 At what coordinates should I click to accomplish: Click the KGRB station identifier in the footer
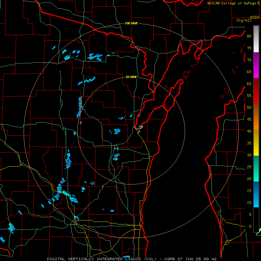pos(170,259)
